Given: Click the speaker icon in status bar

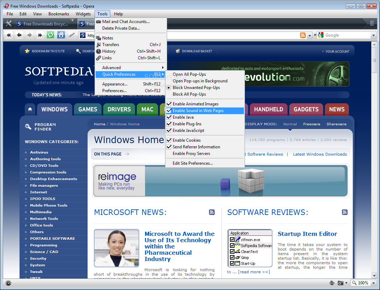Looking at the screenshot, I should click(x=332, y=283).
